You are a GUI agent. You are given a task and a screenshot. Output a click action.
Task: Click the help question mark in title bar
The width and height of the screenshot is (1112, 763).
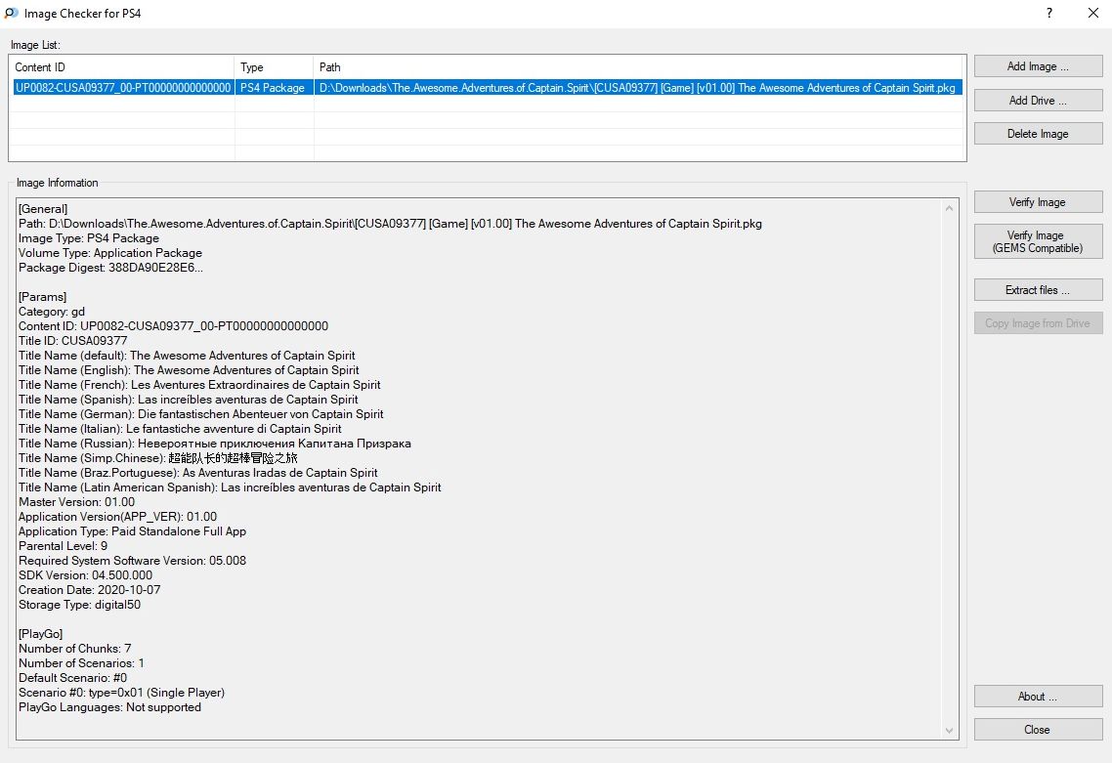pyautogui.click(x=1048, y=13)
